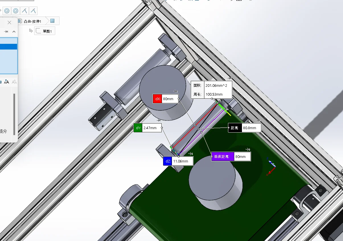This screenshot has width=343, height=241.
Task: Toggle the pin next to 距离 callout
Action: [258, 121]
